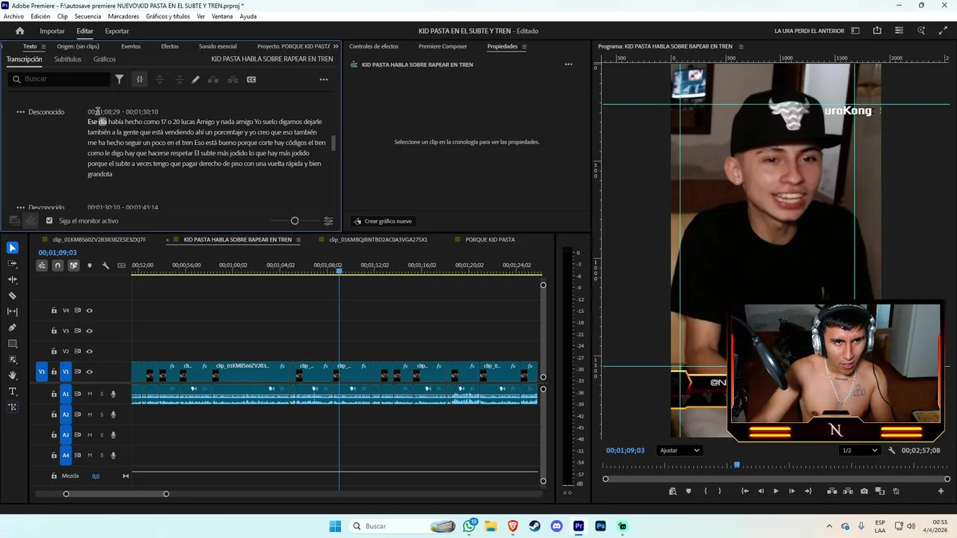957x538 pixels.
Task: Open PORQUE KID PASTA sequence tab
Action: click(x=490, y=240)
